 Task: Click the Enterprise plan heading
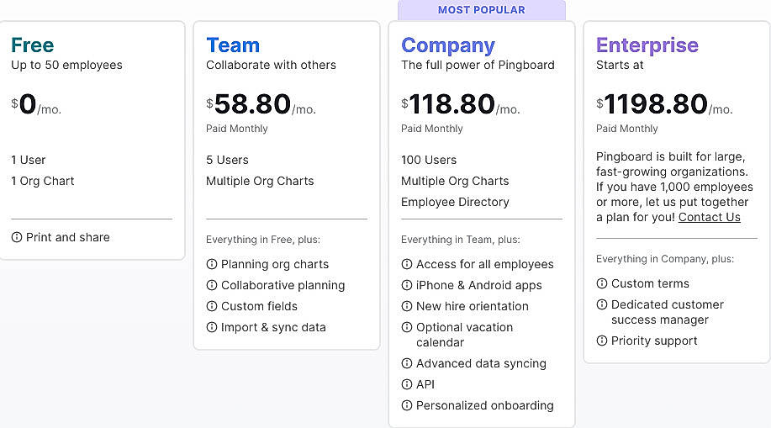tap(647, 45)
